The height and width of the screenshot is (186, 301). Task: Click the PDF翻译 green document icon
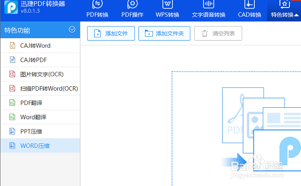tap(12, 103)
